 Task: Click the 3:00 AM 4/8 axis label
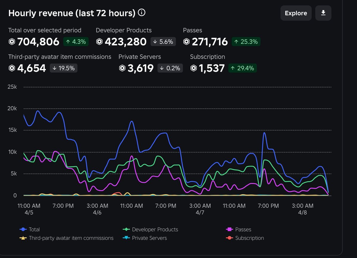(x=303, y=209)
